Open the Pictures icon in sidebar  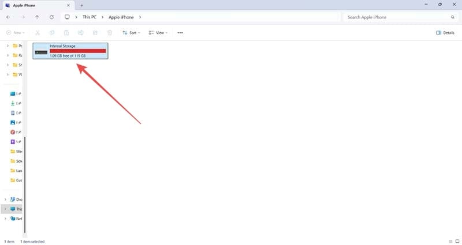pyautogui.click(x=13, y=122)
